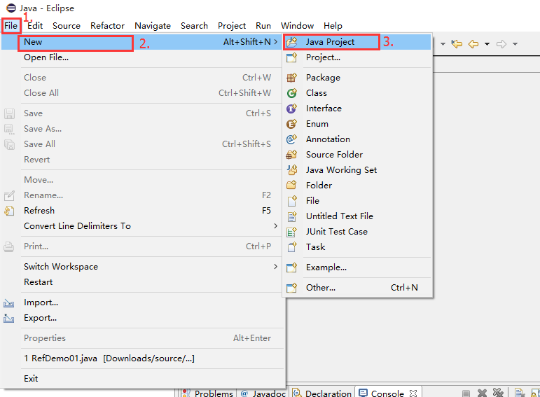This screenshot has height=397, width=540.
Task: Switch to the Javadoc tab
Action: click(x=263, y=393)
